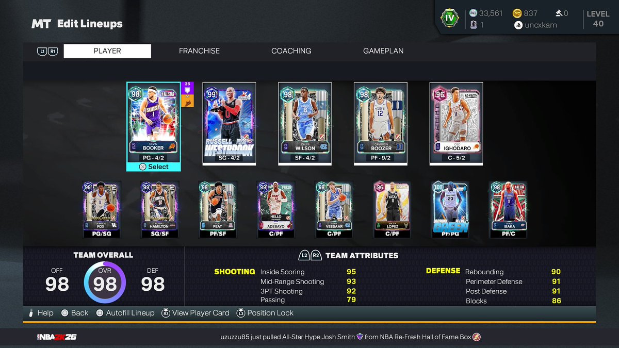Click the team OVR 98 ring
The image size is (619, 348).
[105, 283]
